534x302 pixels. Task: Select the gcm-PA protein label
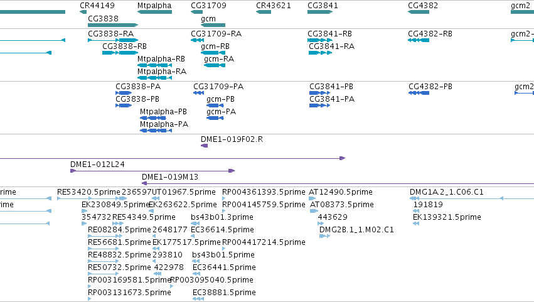pyautogui.click(x=221, y=112)
